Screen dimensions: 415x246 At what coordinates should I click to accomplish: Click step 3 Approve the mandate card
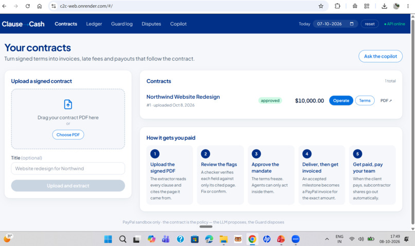tap(271, 175)
